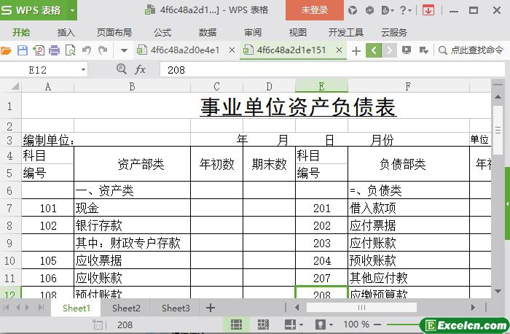
Task: Open the 视图 ribbon tab
Action: [297, 32]
